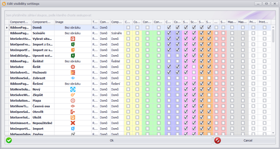Click the red prohibition icon on Cancel button

point(217,140)
